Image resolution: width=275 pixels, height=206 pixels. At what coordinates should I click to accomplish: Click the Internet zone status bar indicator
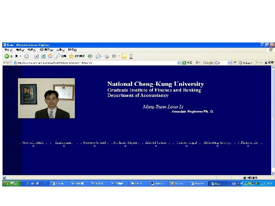[x=250, y=178]
